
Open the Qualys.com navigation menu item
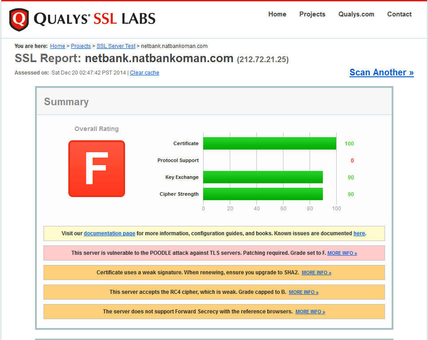tap(356, 14)
